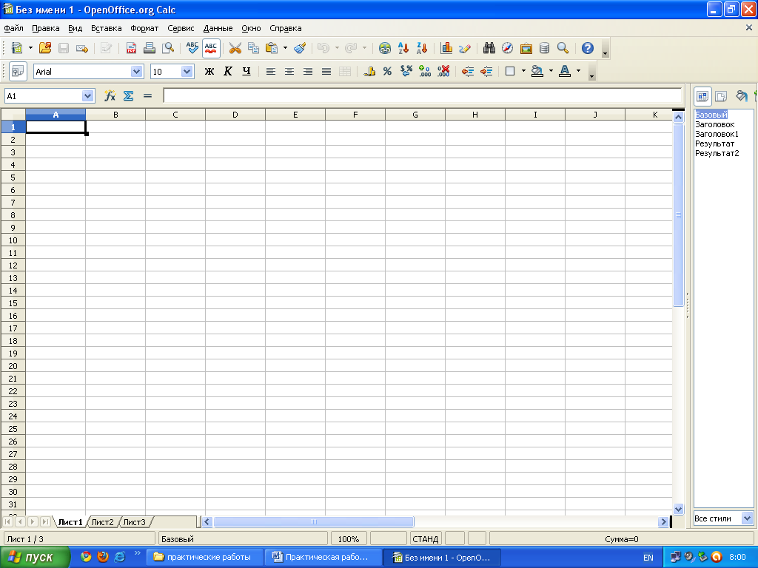Open OpenOffice Help question mark icon
Screen dimensions: 758x568
587,48
